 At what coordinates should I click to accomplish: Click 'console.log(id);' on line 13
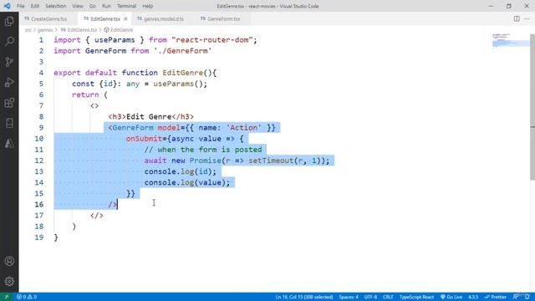181,171
